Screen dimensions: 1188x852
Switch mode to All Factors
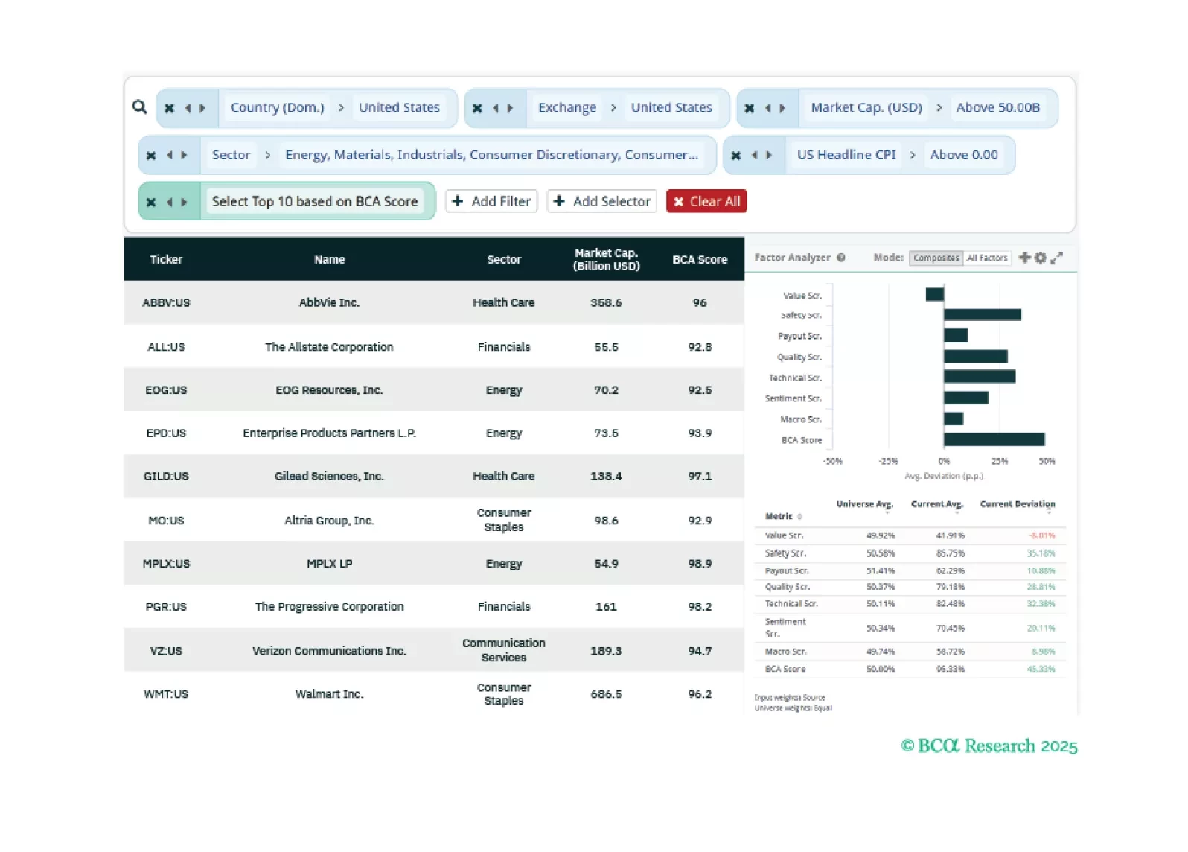[986, 258]
